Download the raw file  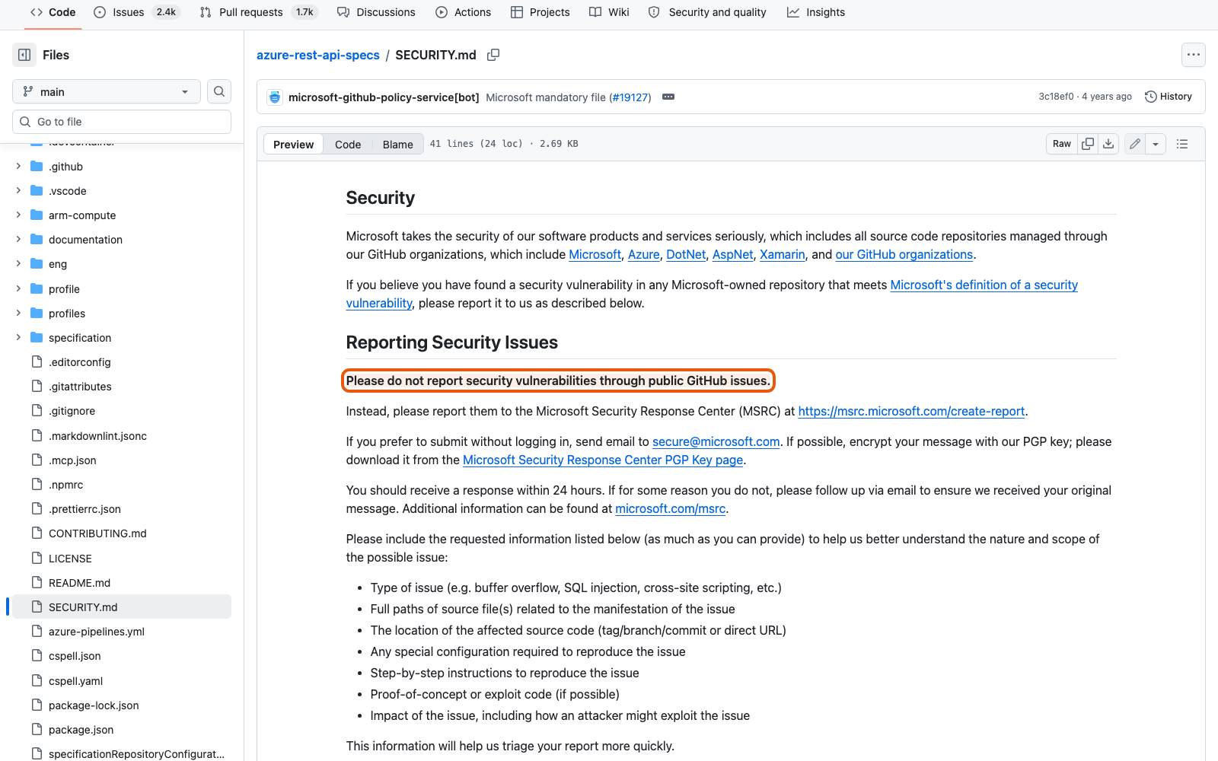point(1108,144)
